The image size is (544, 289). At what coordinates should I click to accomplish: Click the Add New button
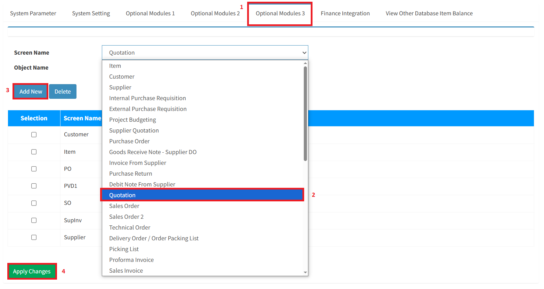coord(31,91)
